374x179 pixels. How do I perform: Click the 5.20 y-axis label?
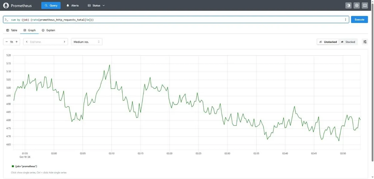coord(9,55)
